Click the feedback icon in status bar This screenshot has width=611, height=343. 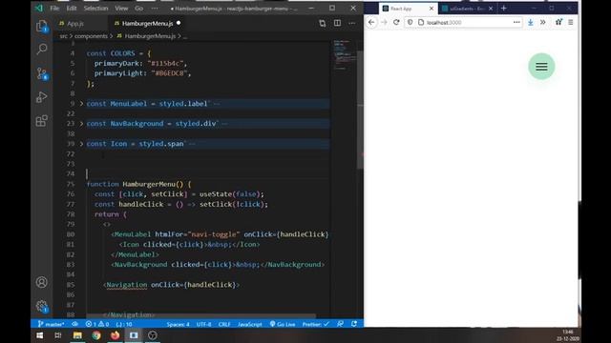[340, 324]
